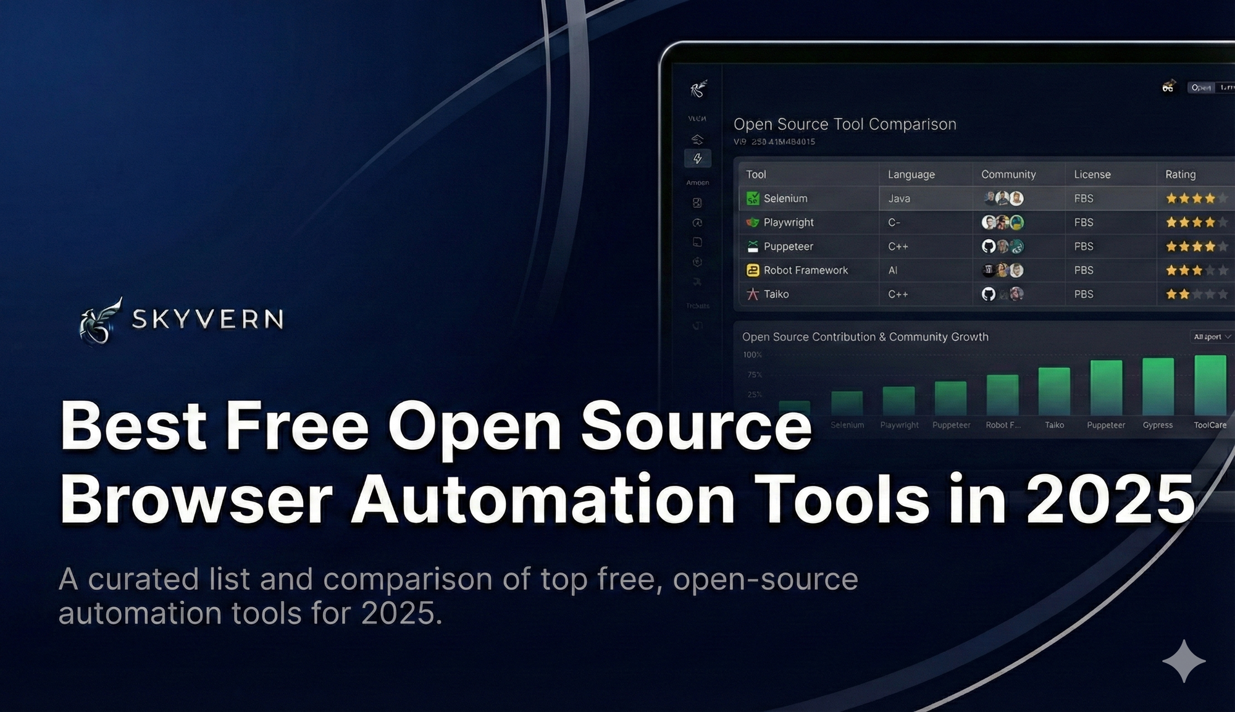Click the bird logo atop the dashboard sidebar

click(698, 90)
